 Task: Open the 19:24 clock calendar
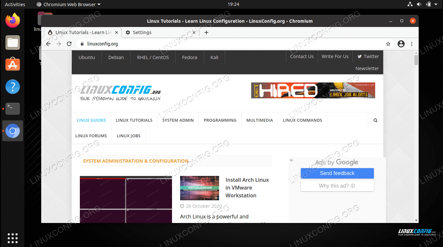pyautogui.click(x=233, y=4)
